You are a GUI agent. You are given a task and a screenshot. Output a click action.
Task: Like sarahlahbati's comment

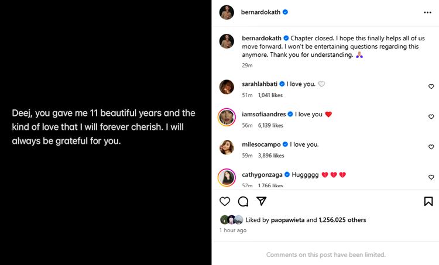point(431,87)
